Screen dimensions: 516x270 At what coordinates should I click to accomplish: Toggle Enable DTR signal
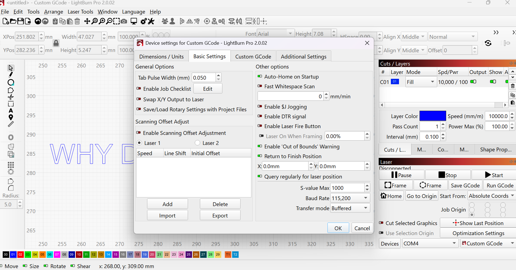[260, 116]
